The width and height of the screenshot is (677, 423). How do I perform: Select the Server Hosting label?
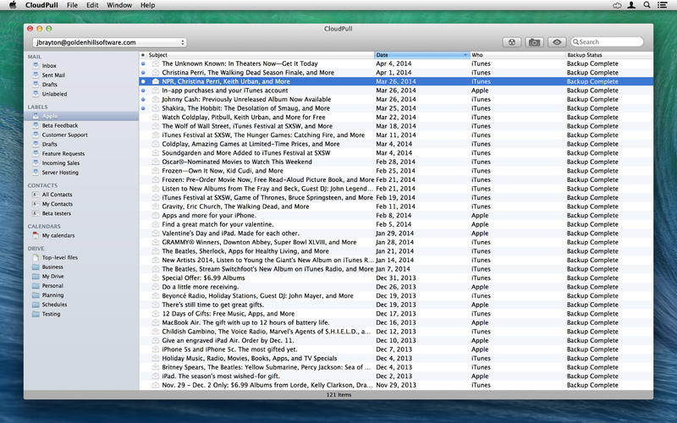(60, 173)
